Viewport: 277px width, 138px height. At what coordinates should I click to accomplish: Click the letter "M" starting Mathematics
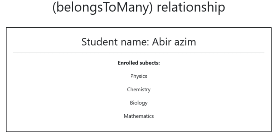pyautogui.click(x=126, y=116)
